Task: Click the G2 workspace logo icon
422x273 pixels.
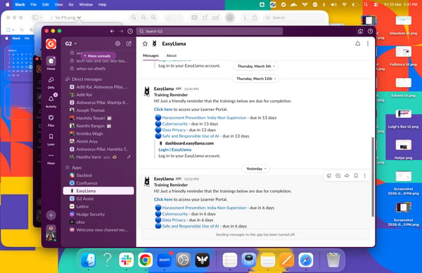Action: (51, 44)
